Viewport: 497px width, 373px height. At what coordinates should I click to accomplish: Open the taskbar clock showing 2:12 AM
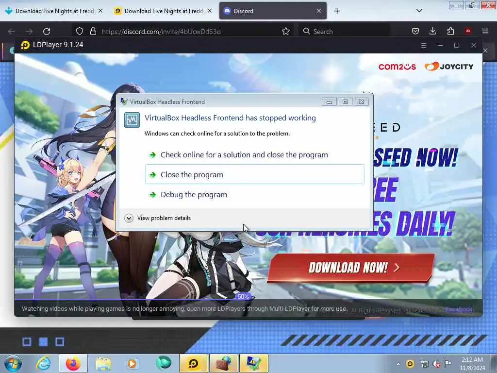click(x=472, y=364)
